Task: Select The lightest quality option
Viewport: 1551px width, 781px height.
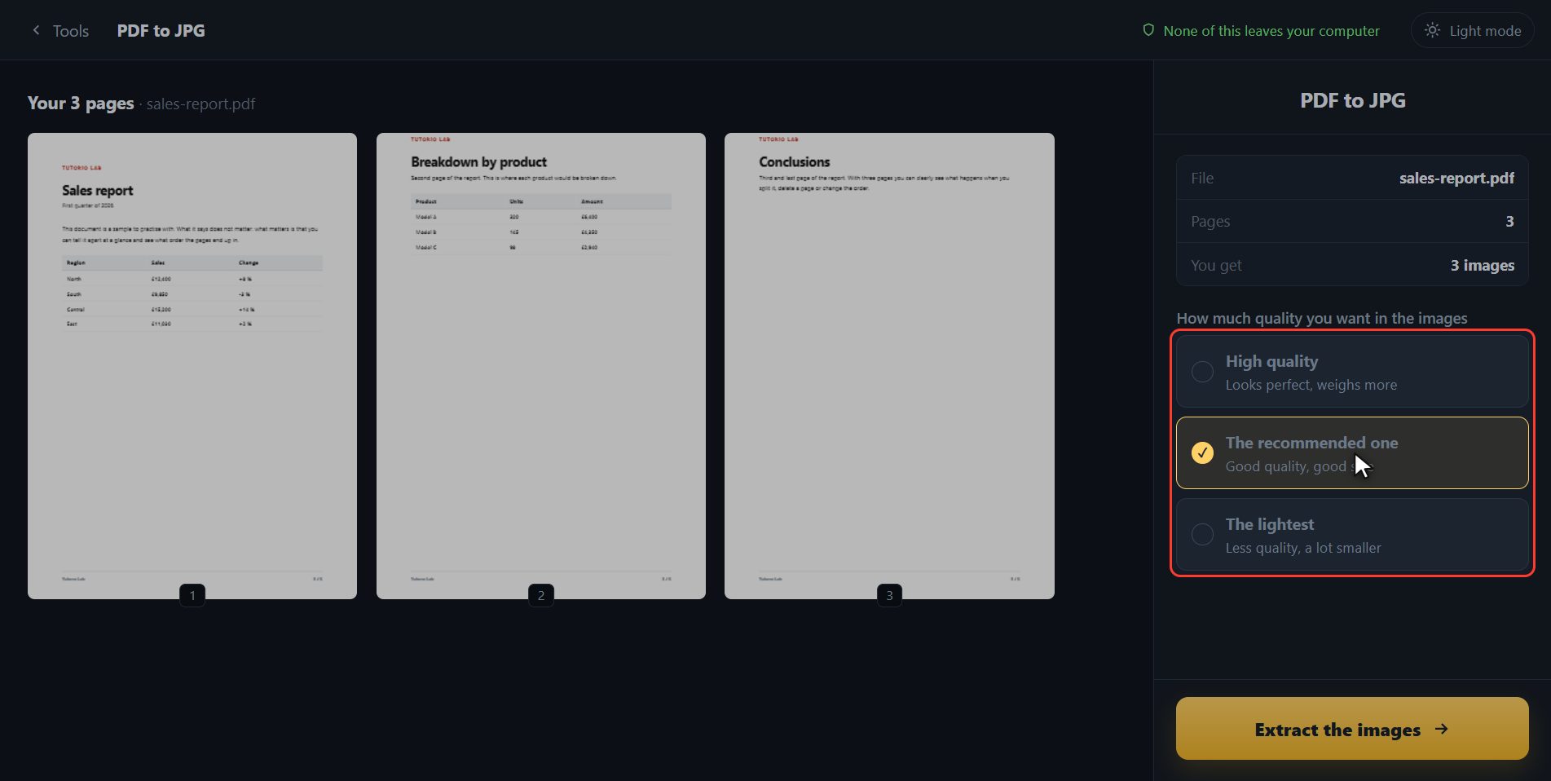Action: [1352, 535]
